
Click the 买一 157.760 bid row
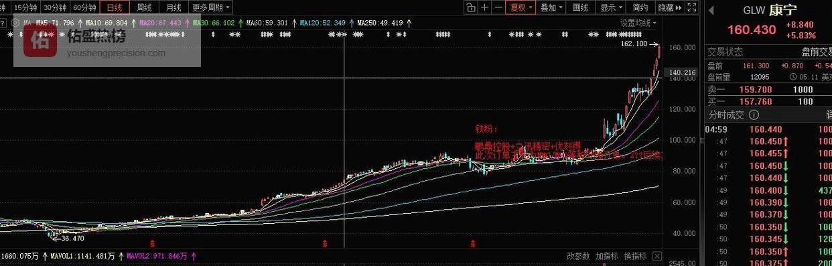click(769, 101)
